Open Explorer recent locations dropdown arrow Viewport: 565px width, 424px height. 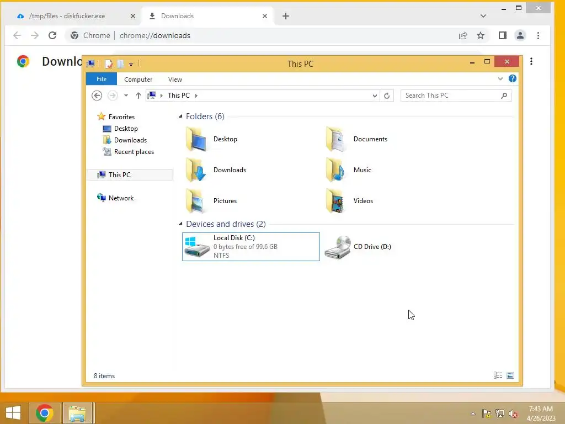[x=126, y=96]
